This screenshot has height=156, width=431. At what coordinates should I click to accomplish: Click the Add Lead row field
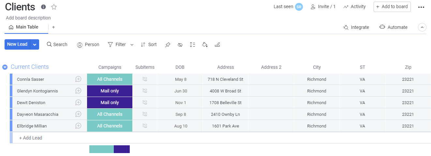pos(31,138)
